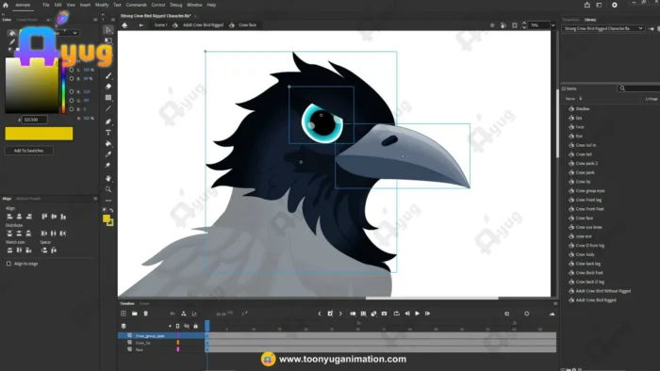Select the Text tool
This screenshot has width=660, height=371.
[108, 133]
